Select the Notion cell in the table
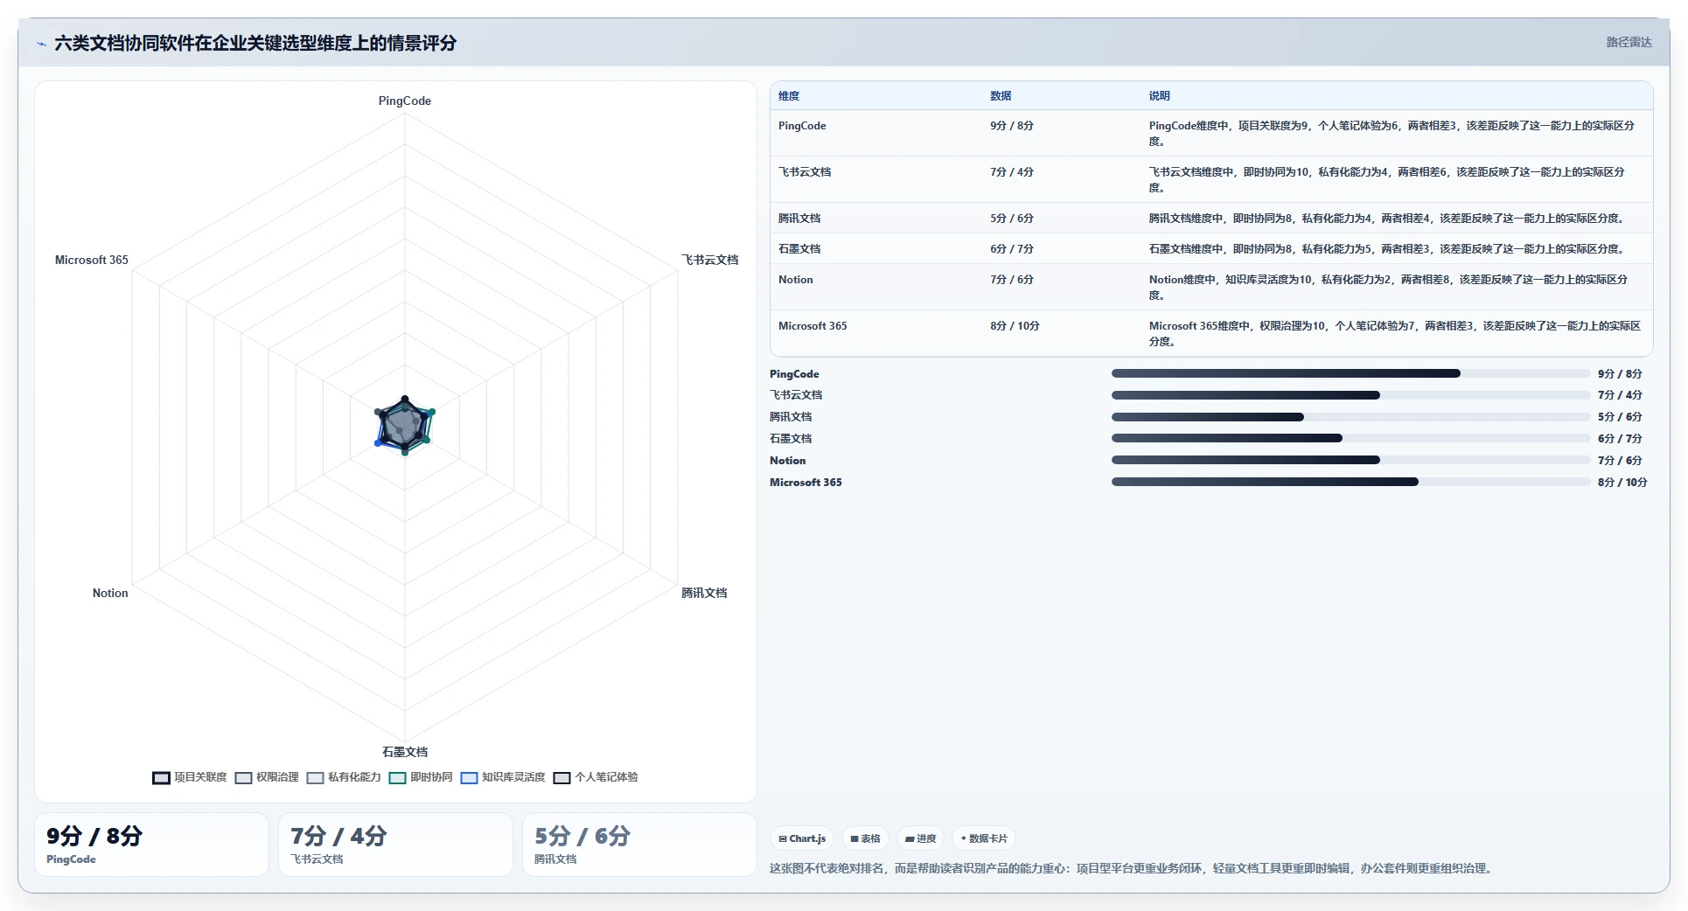This screenshot has height=911, width=1688. pyautogui.click(x=796, y=280)
